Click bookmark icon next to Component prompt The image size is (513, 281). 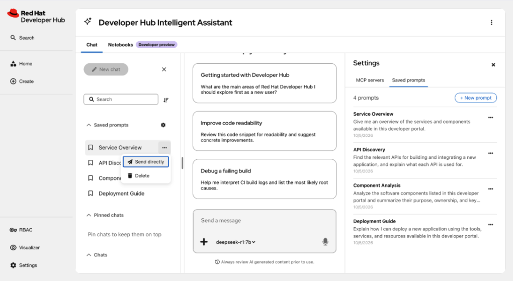click(91, 178)
